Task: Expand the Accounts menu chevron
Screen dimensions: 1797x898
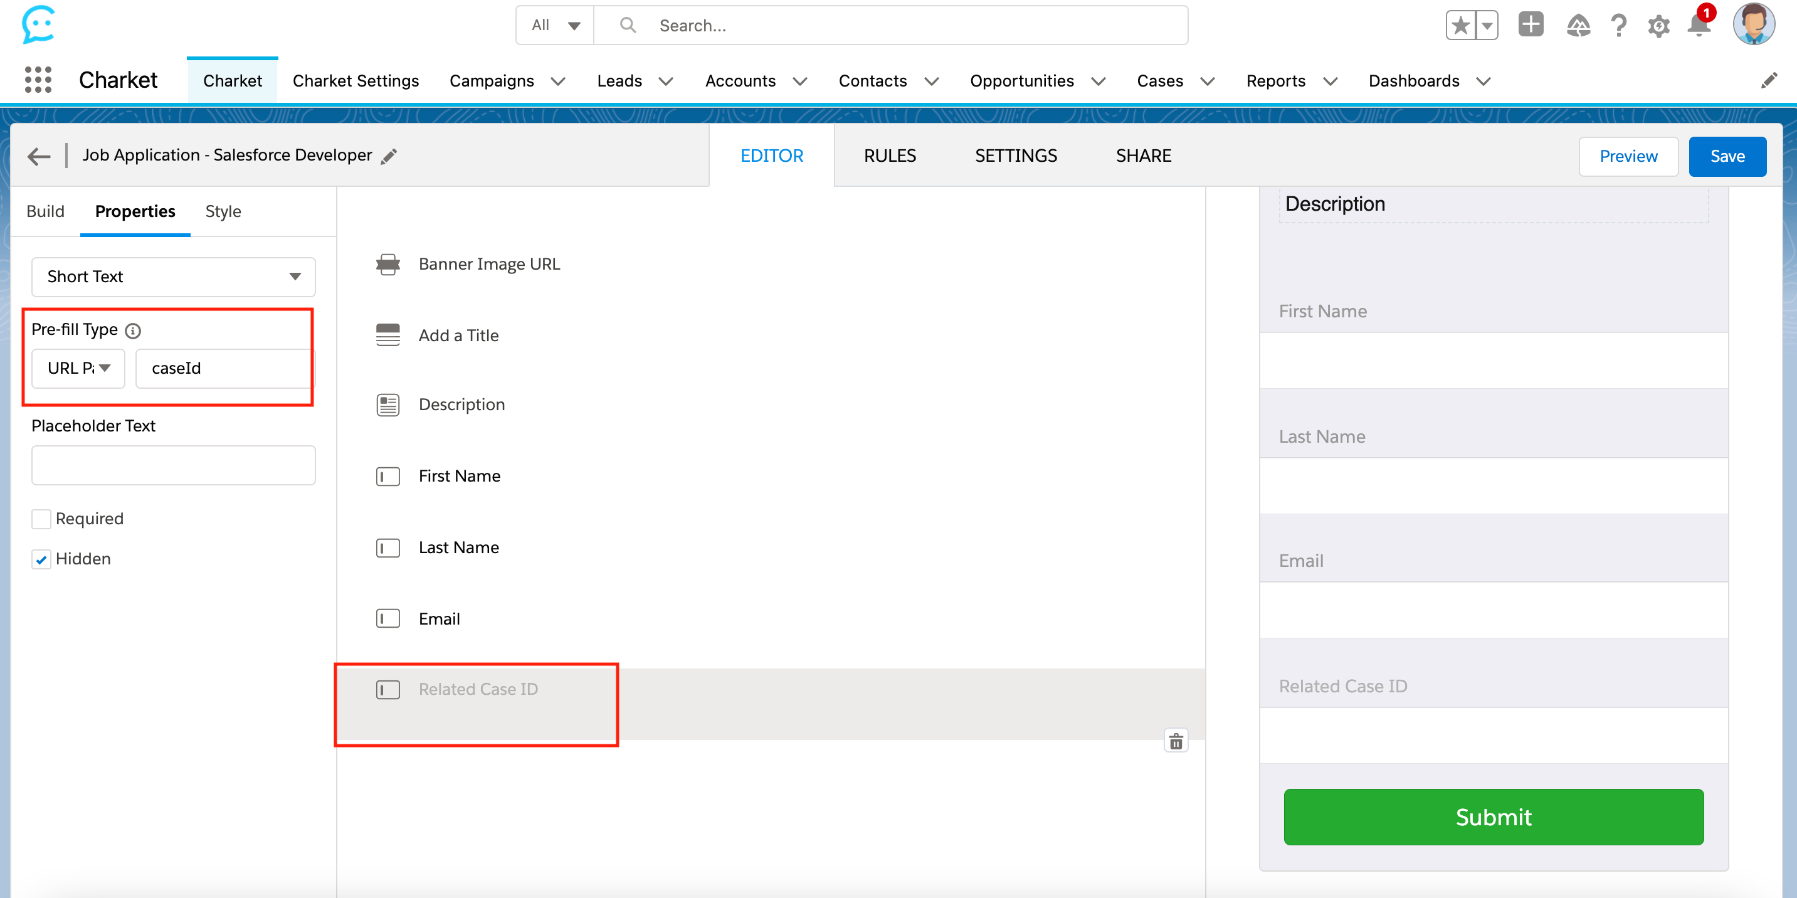Action: [x=800, y=82]
